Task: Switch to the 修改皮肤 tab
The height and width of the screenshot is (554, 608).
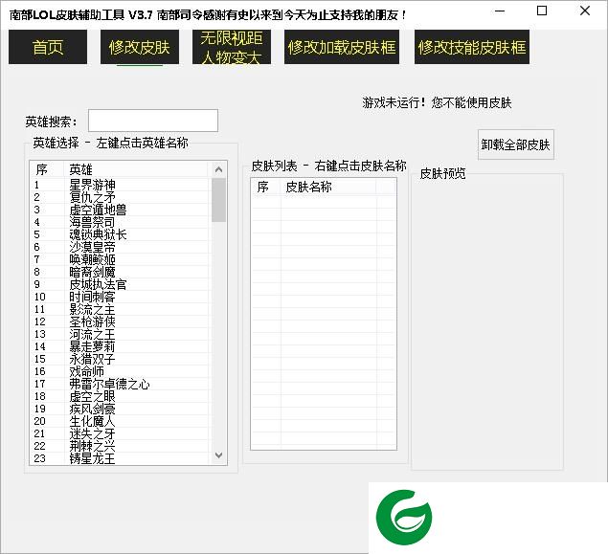Action: (140, 47)
